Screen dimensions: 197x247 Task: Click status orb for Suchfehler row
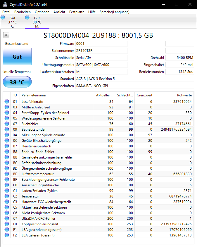pos(7,124)
